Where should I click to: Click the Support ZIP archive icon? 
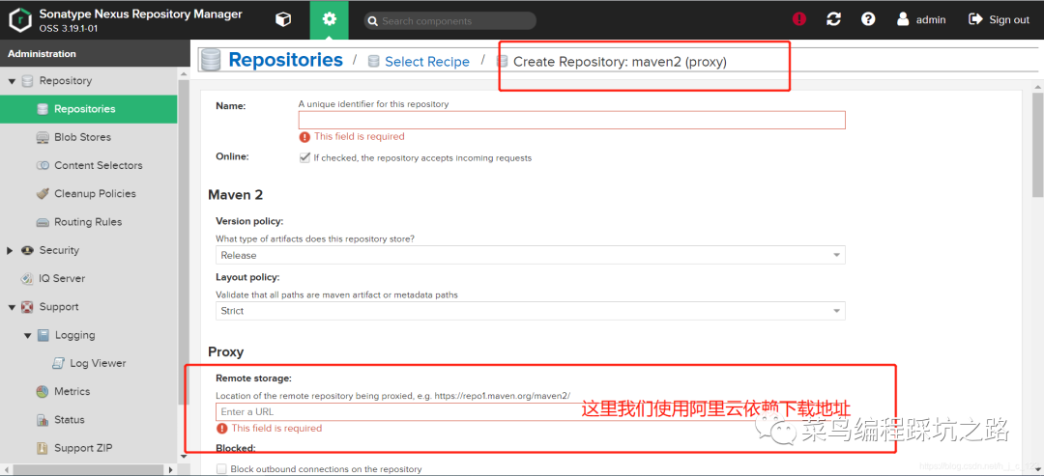click(x=43, y=448)
